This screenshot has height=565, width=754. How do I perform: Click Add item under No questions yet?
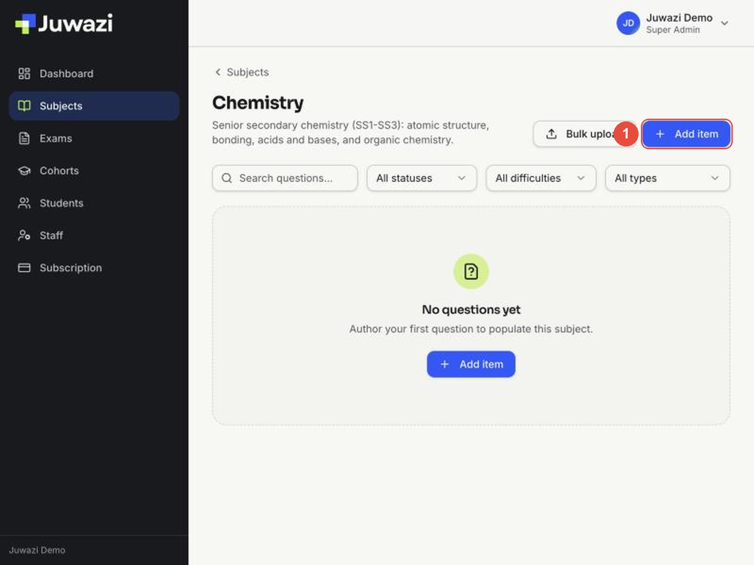[x=471, y=364]
